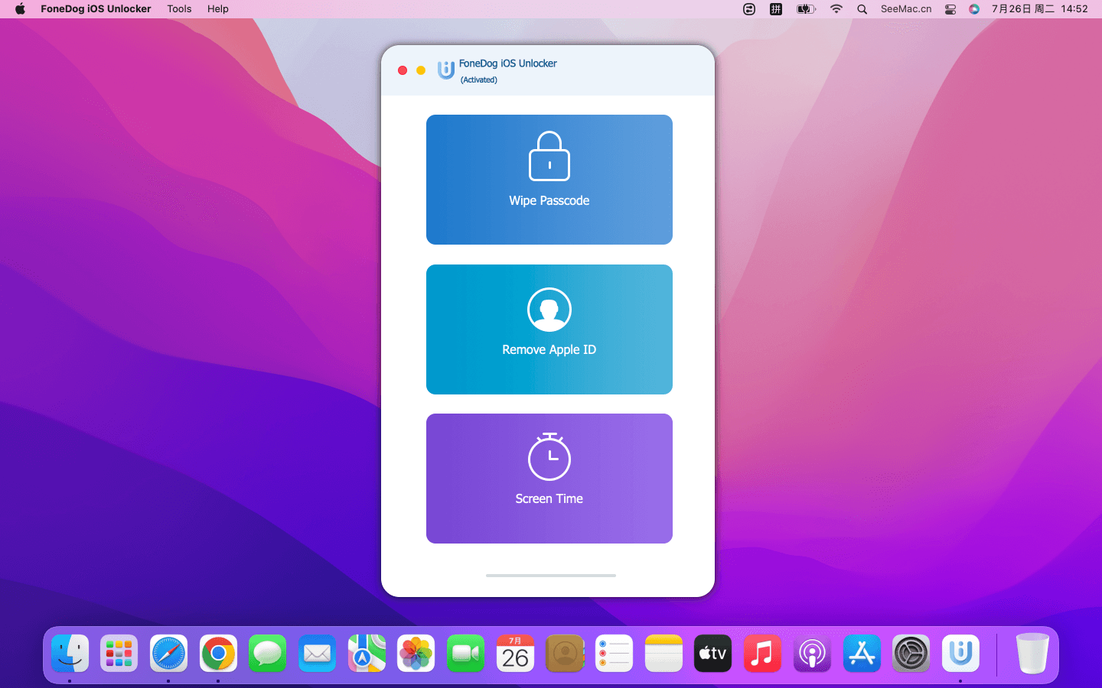This screenshot has width=1102, height=688.
Task: Click the FoneDog logo in the title bar
Action: [x=445, y=70]
